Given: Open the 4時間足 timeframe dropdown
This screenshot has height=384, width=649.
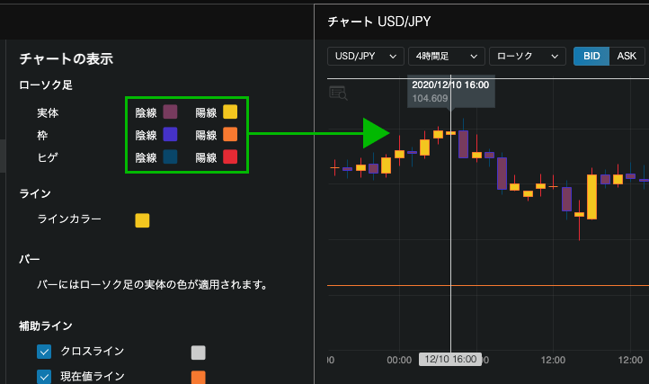Looking at the screenshot, I should click(x=446, y=56).
